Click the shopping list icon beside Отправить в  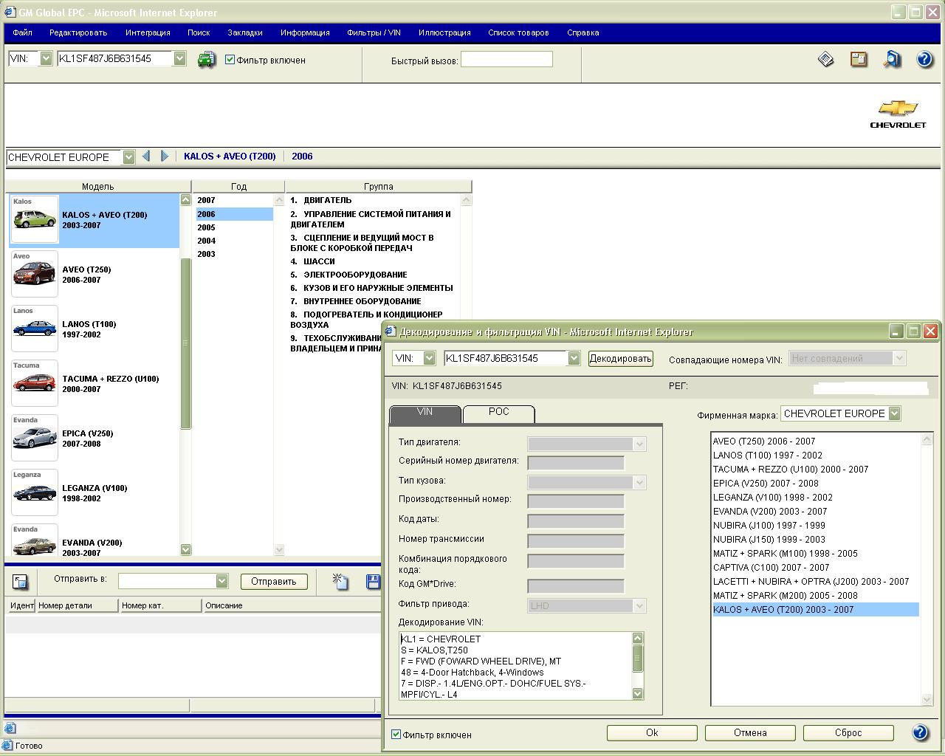tap(21, 582)
